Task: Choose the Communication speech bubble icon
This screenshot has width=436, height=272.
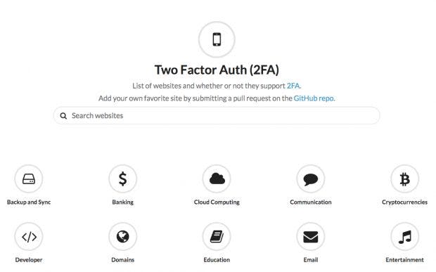Action: tap(311, 179)
